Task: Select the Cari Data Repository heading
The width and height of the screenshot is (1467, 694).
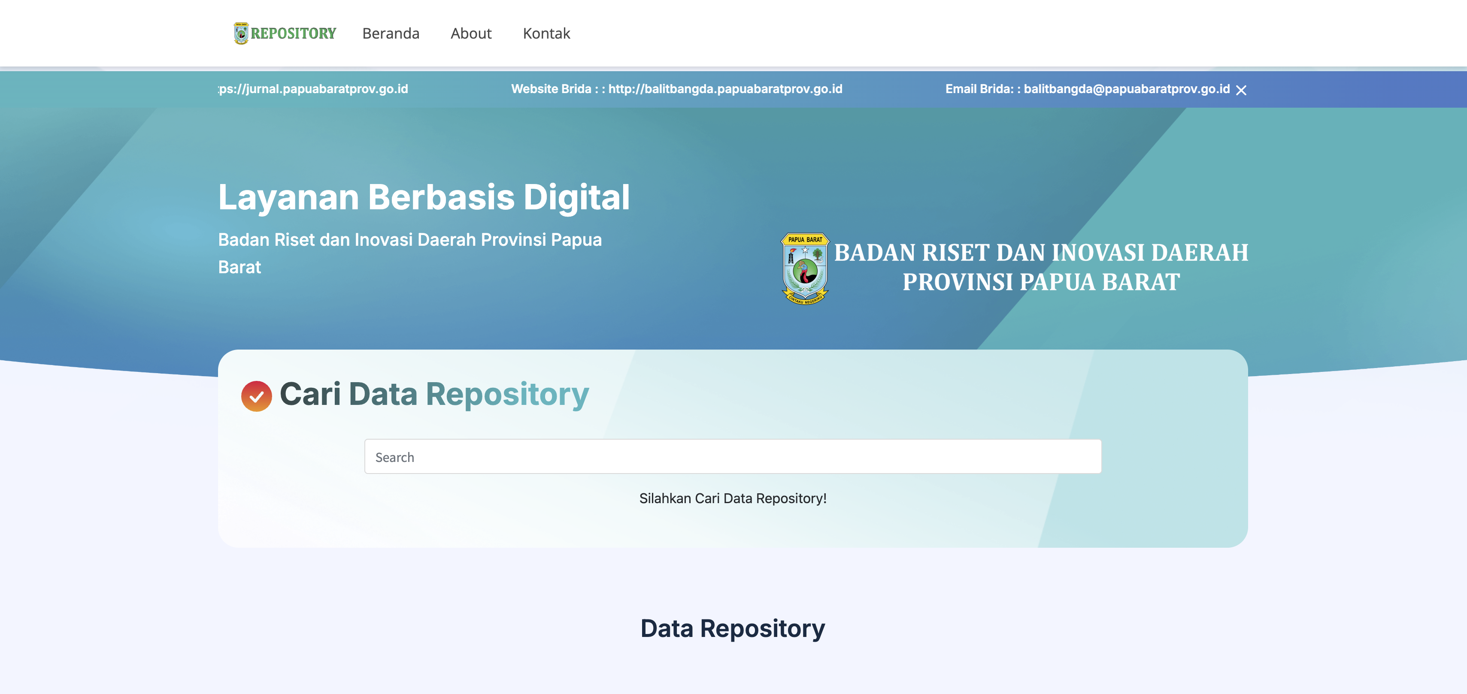Action: 434,394
